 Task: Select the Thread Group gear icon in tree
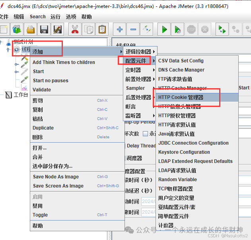click(x=17, y=49)
